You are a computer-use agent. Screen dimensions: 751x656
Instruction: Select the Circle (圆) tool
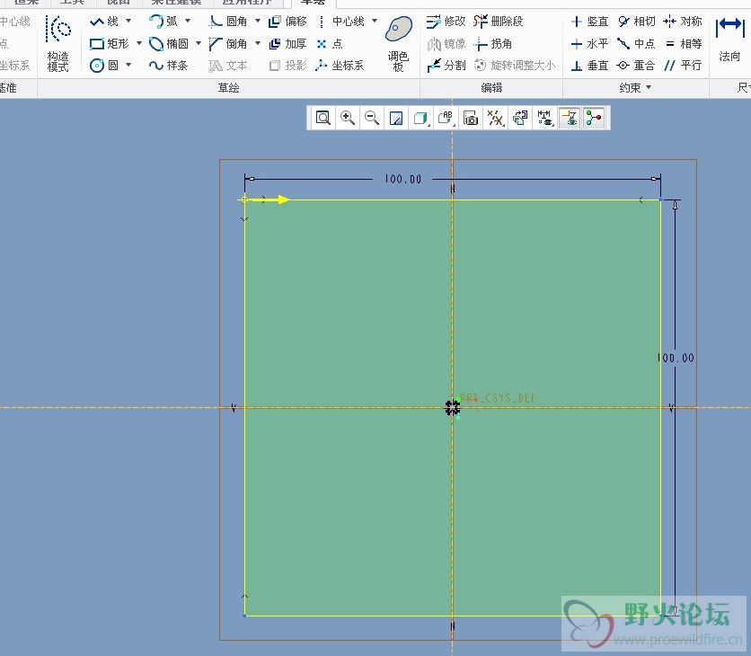coord(104,66)
